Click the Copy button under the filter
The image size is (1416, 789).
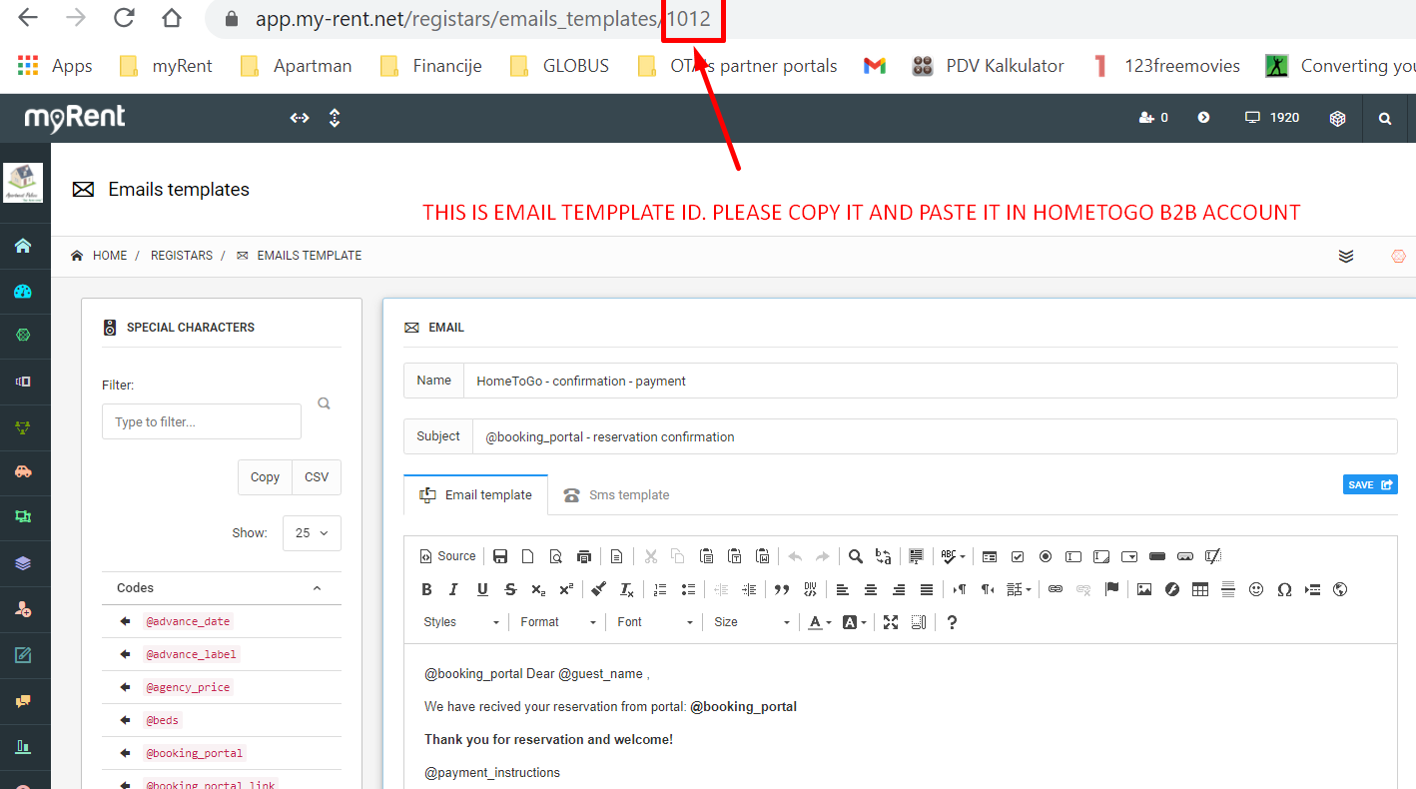tap(265, 477)
